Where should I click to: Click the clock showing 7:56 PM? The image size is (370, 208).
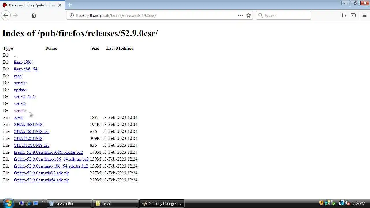[x=359, y=203]
